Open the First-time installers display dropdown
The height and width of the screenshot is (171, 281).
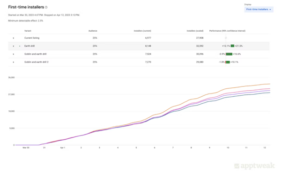tap(259, 9)
